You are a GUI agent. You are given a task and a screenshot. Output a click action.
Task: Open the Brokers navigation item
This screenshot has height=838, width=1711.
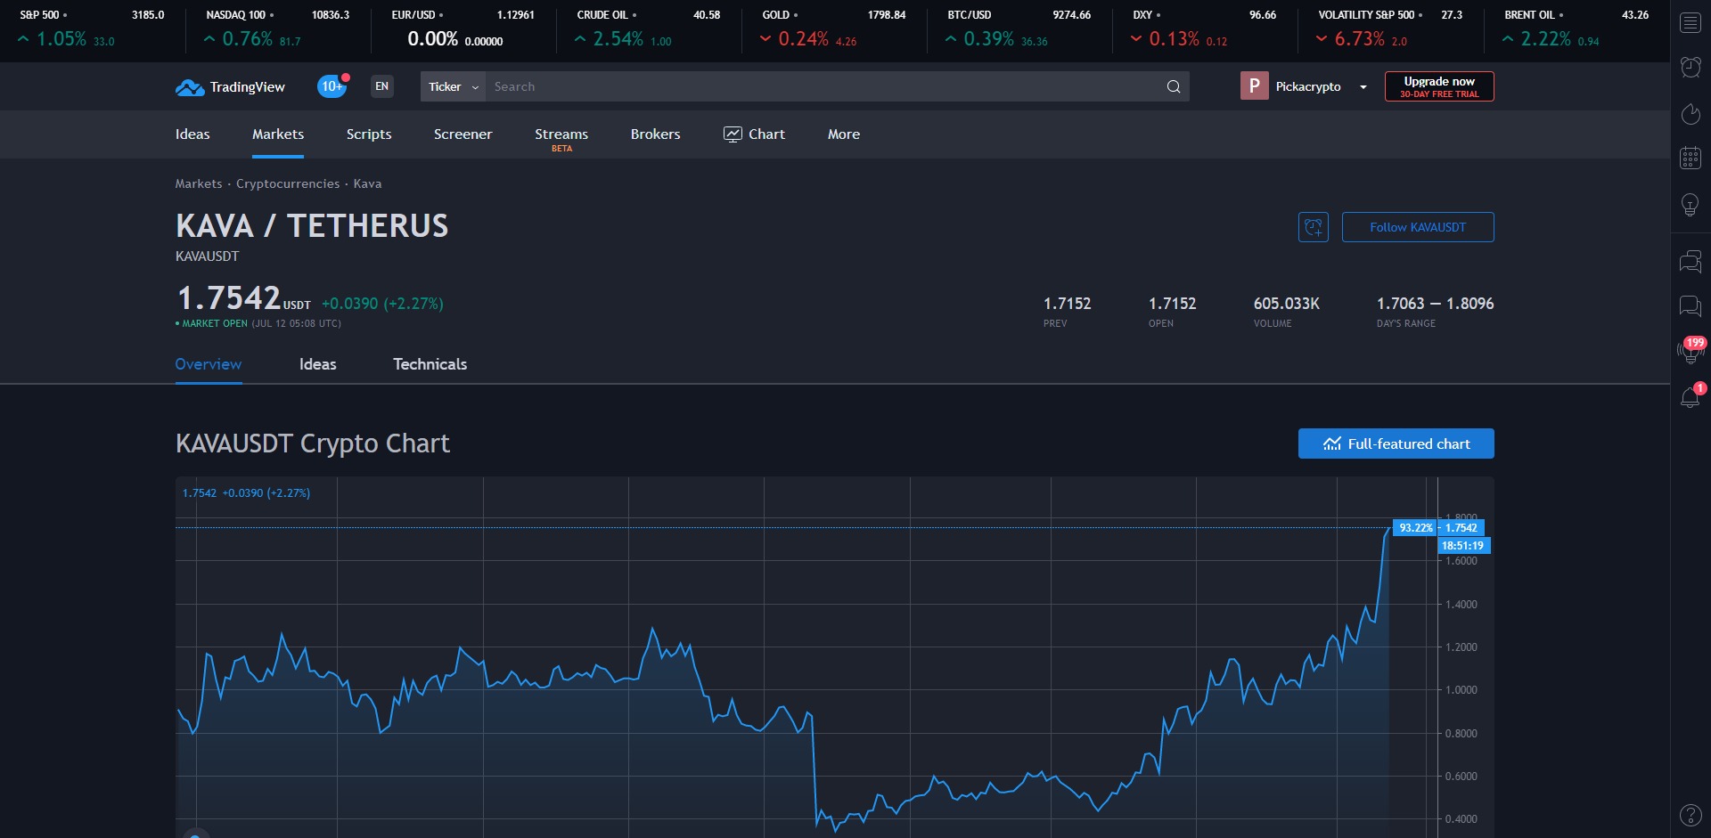click(655, 134)
